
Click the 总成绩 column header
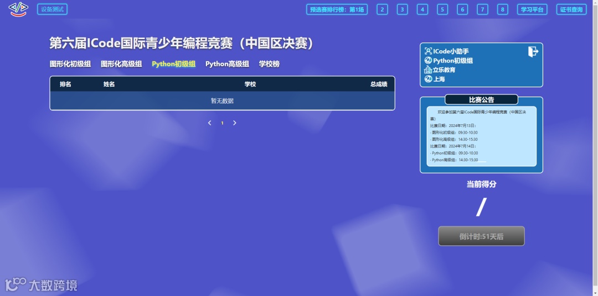point(379,84)
